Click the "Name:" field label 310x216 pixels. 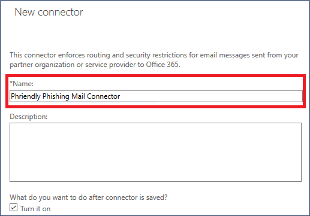pyautogui.click(x=23, y=84)
